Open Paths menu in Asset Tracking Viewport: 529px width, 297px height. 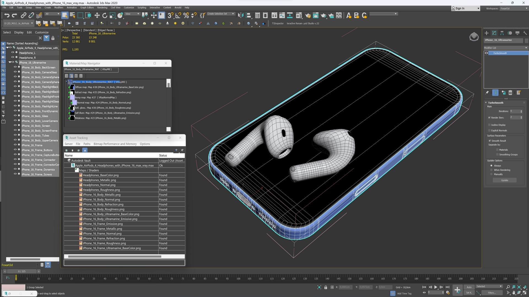[x=87, y=144]
